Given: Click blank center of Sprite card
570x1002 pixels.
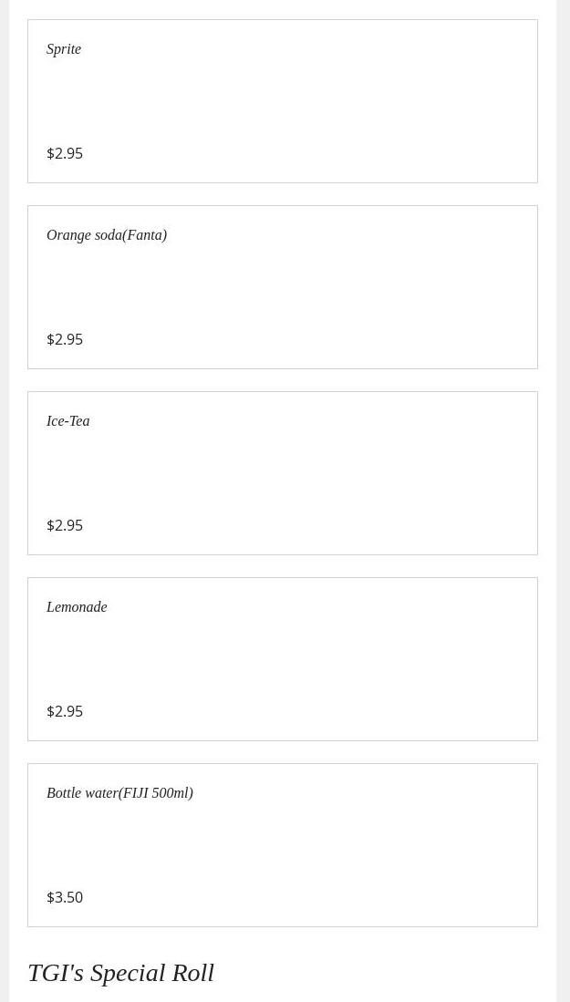Looking at the screenshot, I should tap(283, 101).
